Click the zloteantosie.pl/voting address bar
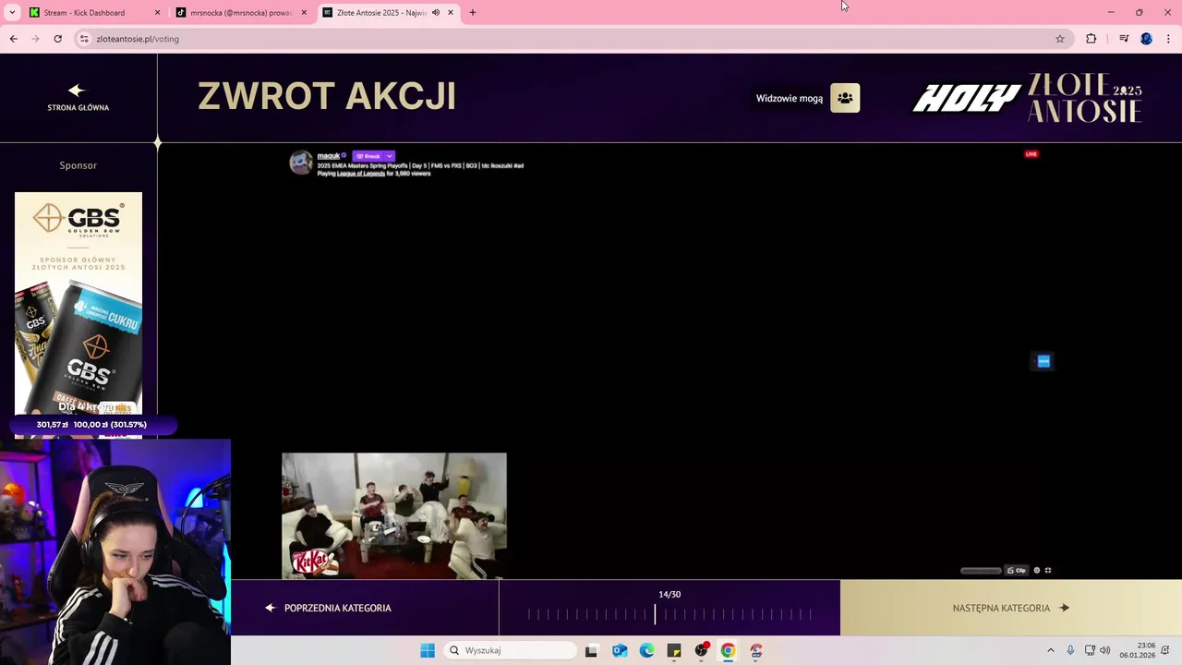 click(x=573, y=39)
